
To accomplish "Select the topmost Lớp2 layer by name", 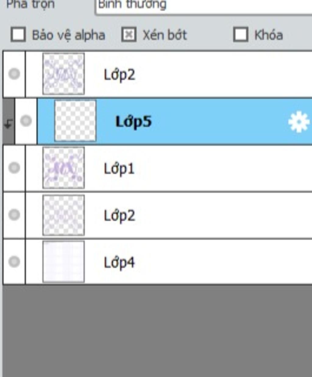I will (x=119, y=75).
